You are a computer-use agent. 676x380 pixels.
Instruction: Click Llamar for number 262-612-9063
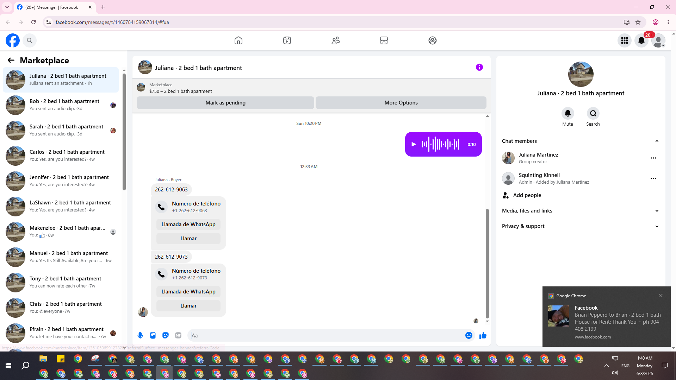[188, 239]
